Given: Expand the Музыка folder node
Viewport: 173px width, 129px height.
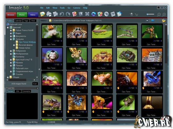Looking at the screenshot, I should 11,63.
